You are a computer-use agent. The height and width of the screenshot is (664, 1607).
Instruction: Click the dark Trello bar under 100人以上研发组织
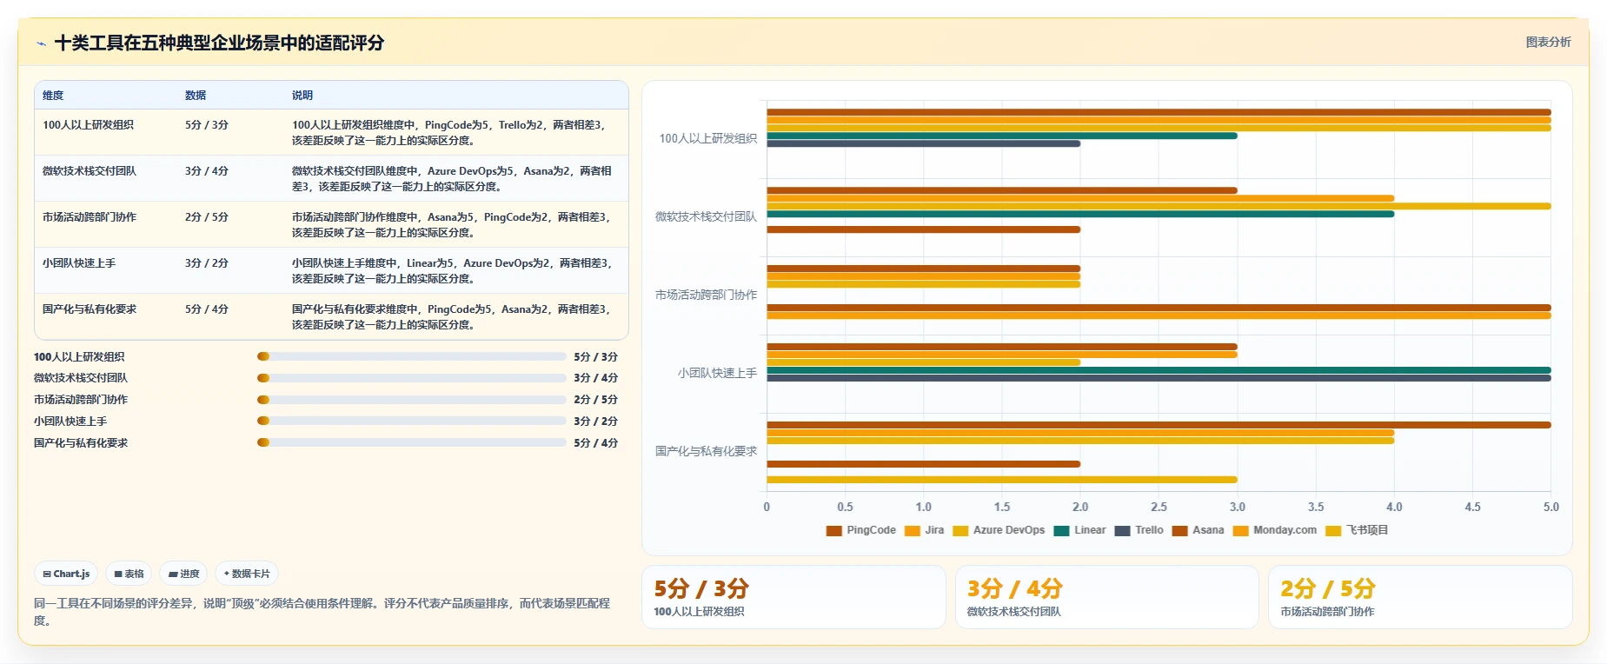point(923,143)
